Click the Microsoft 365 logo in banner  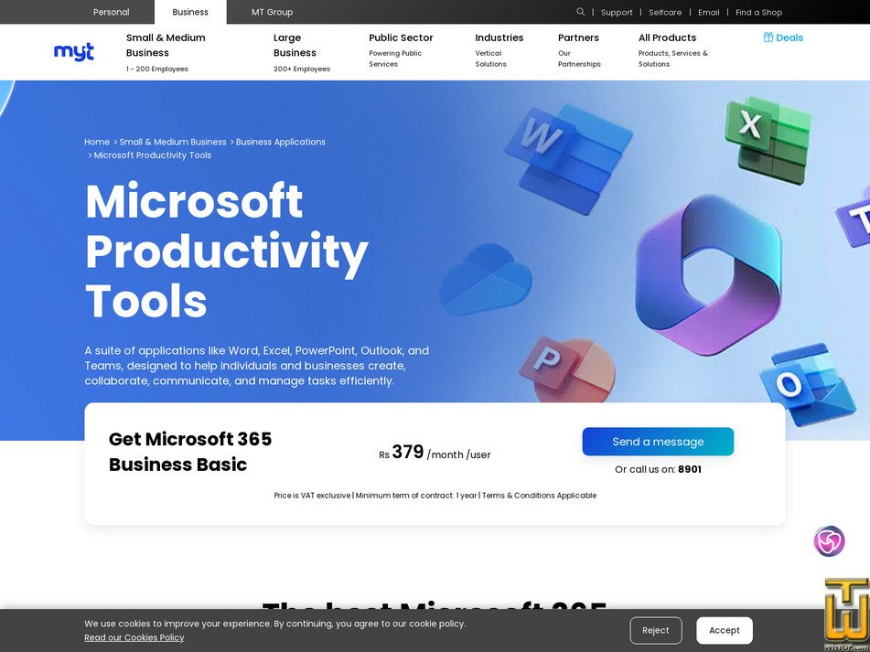coord(709,274)
